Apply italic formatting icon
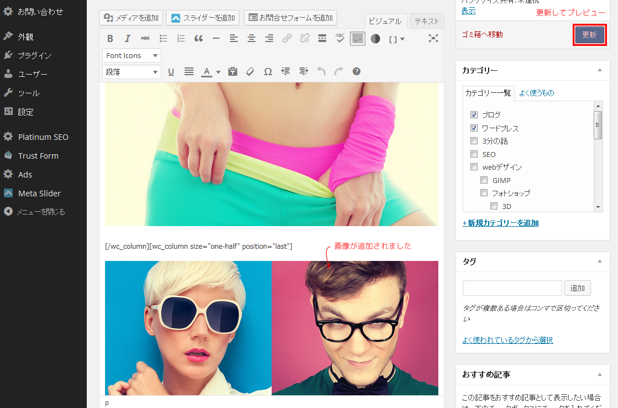 click(x=127, y=39)
